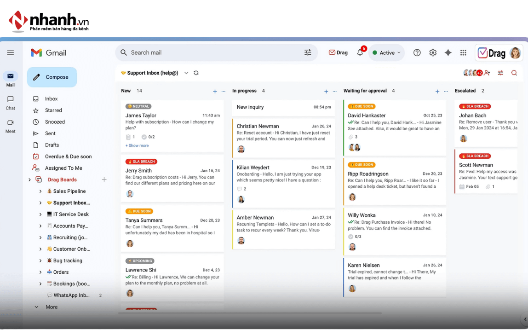Click the Gemini sparkle icon
Image resolution: width=528 pixels, height=330 pixels.
point(448,52)
